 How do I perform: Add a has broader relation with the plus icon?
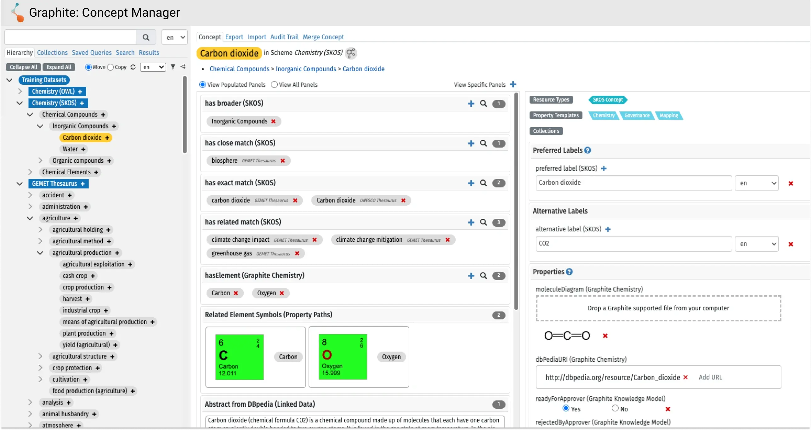tap(471, 104)
